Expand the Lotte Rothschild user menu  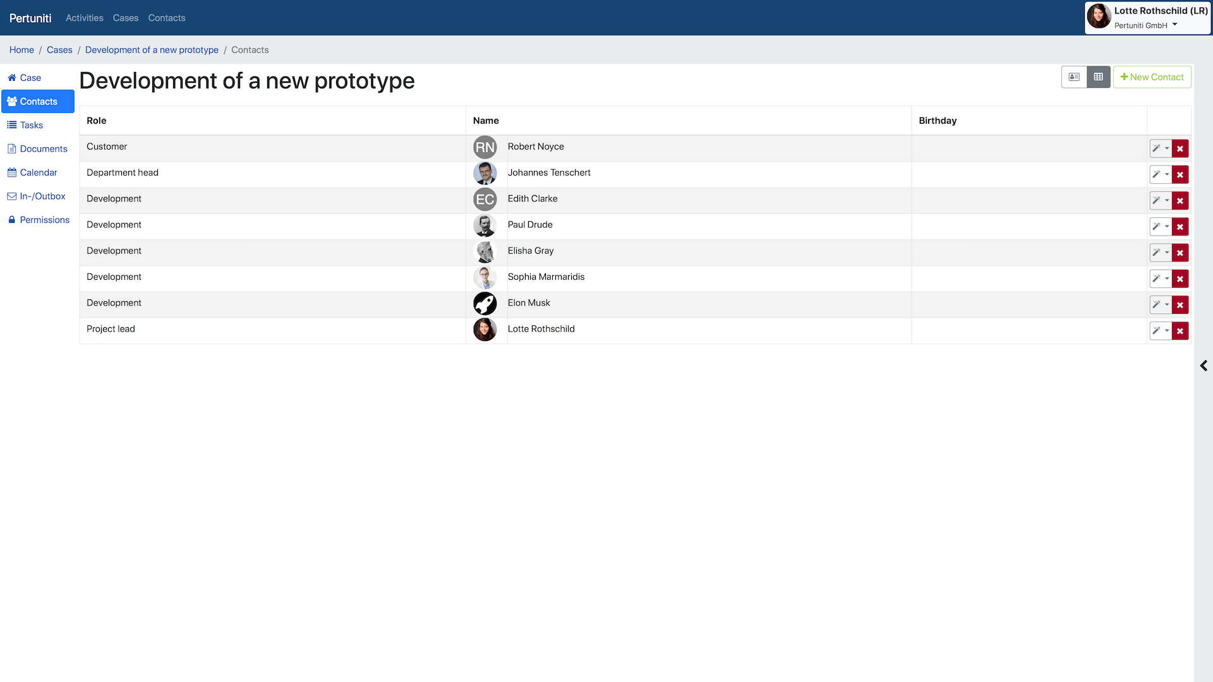click(x=1174, y=24)
